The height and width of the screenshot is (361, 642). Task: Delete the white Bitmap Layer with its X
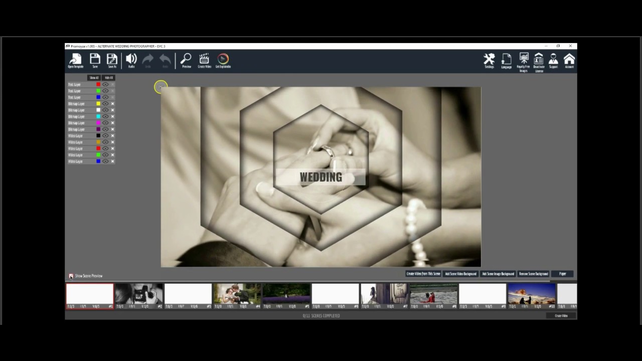(x=112, y=110)
